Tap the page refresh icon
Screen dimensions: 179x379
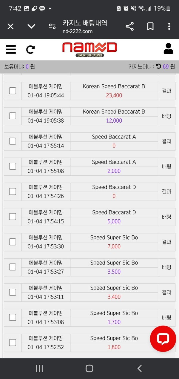click(30, 49)
